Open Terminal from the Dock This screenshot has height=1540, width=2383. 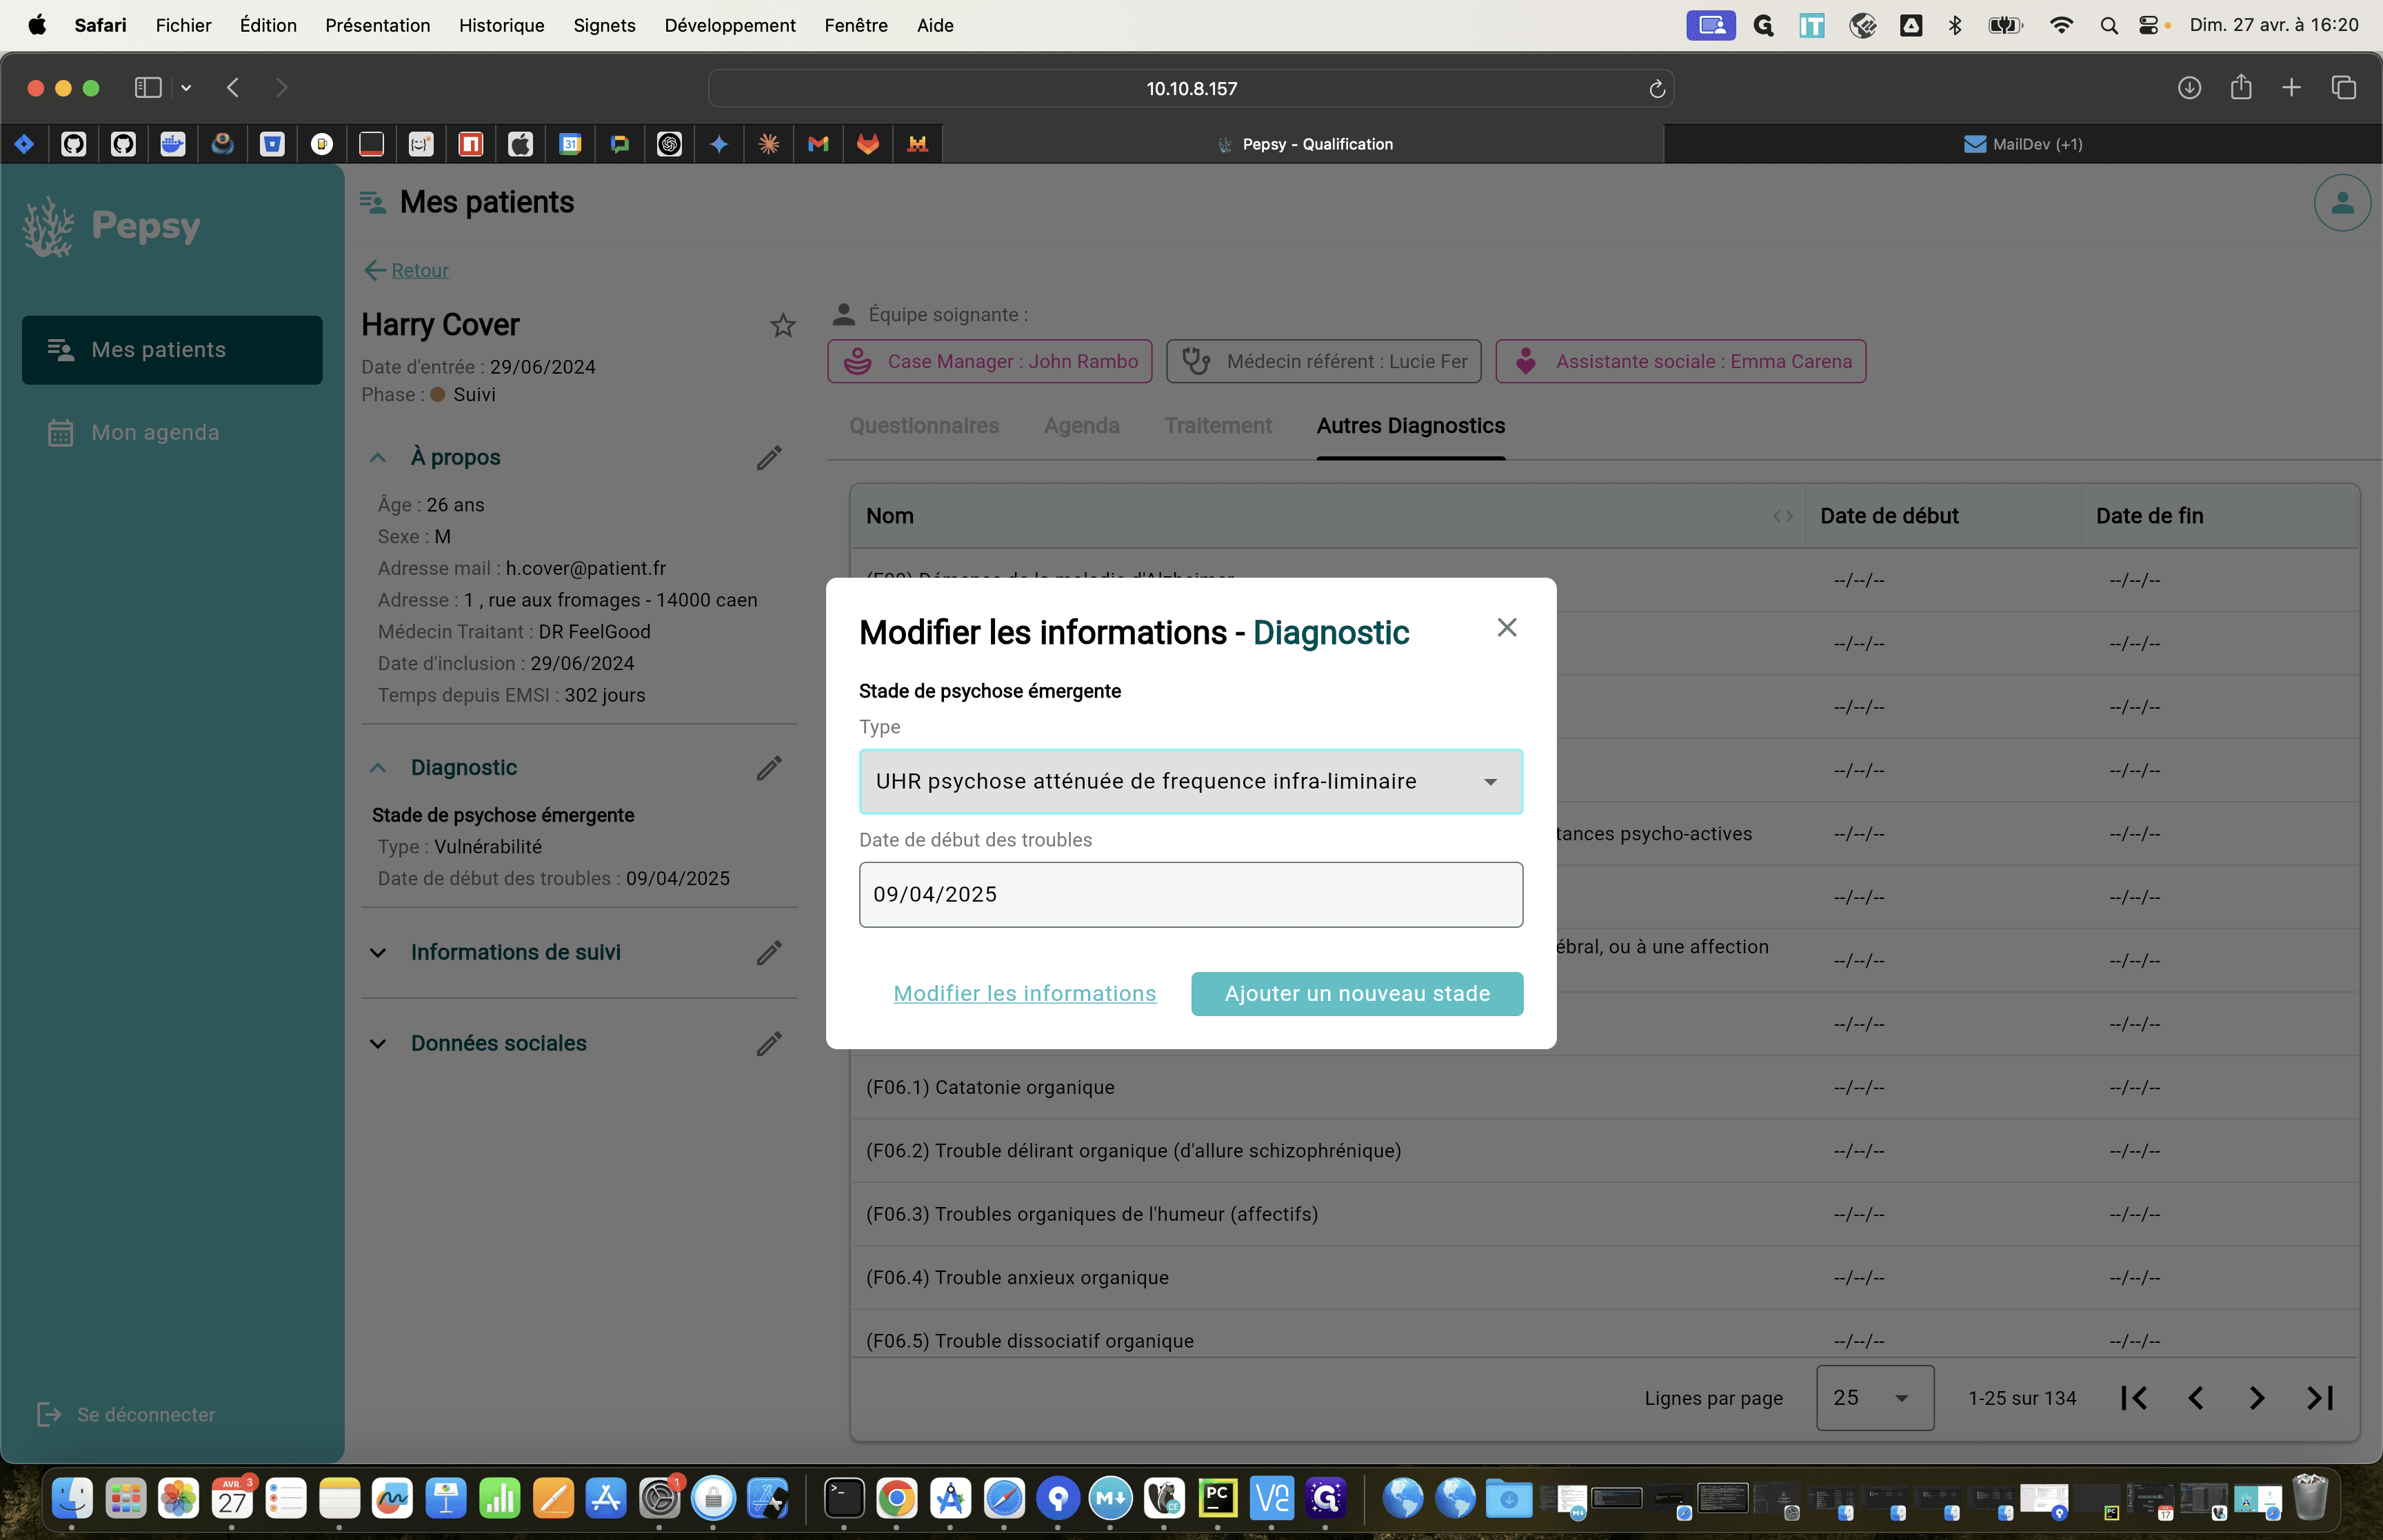click(843, 1498)
